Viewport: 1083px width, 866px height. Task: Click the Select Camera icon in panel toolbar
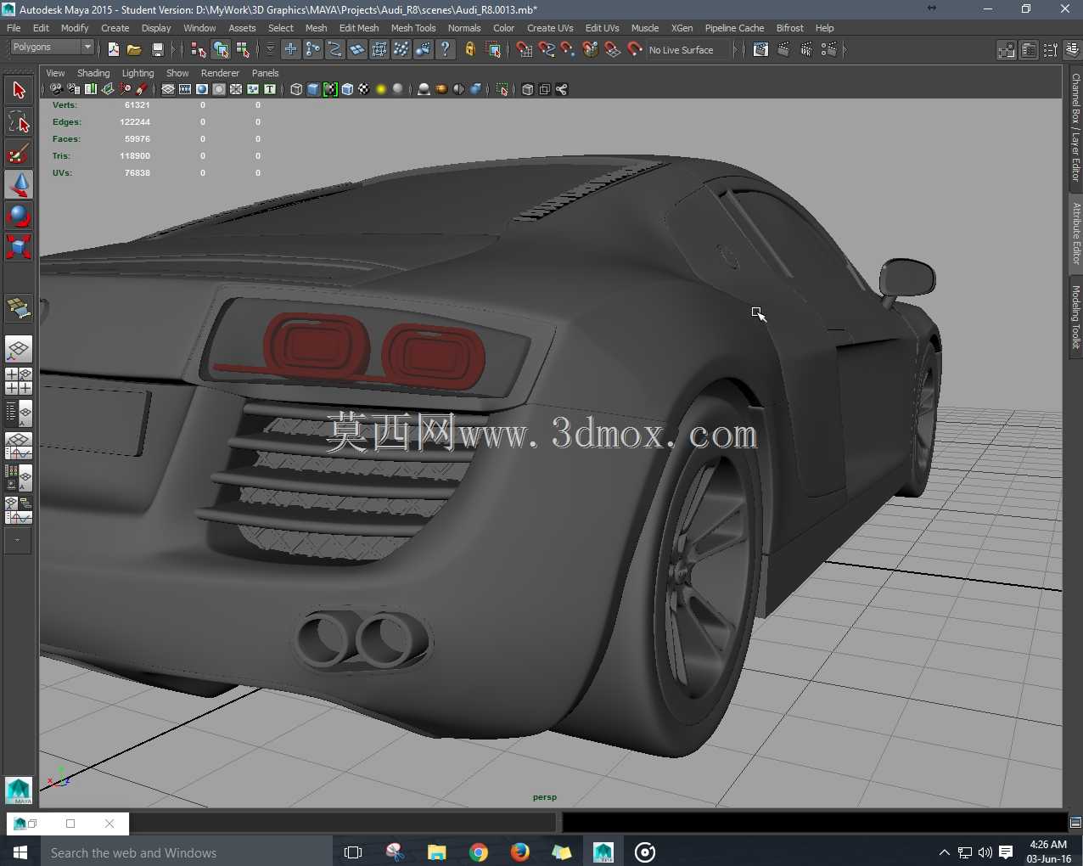coord(56,89)
